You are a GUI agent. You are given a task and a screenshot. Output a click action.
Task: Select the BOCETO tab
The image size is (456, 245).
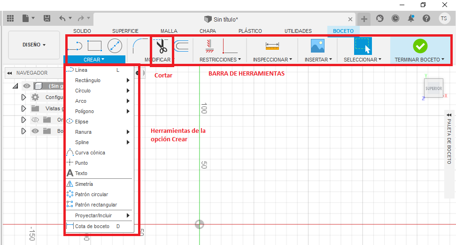click(x=343, y=31)
